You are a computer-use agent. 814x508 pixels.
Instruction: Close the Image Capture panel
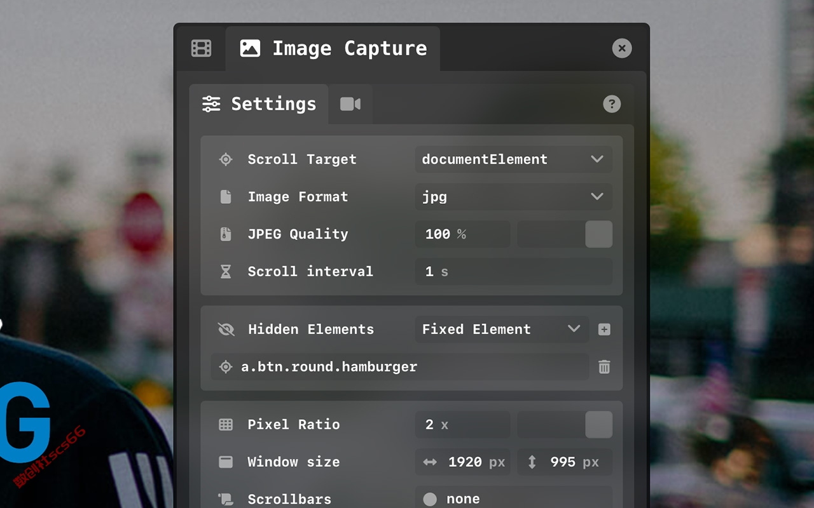622,48
